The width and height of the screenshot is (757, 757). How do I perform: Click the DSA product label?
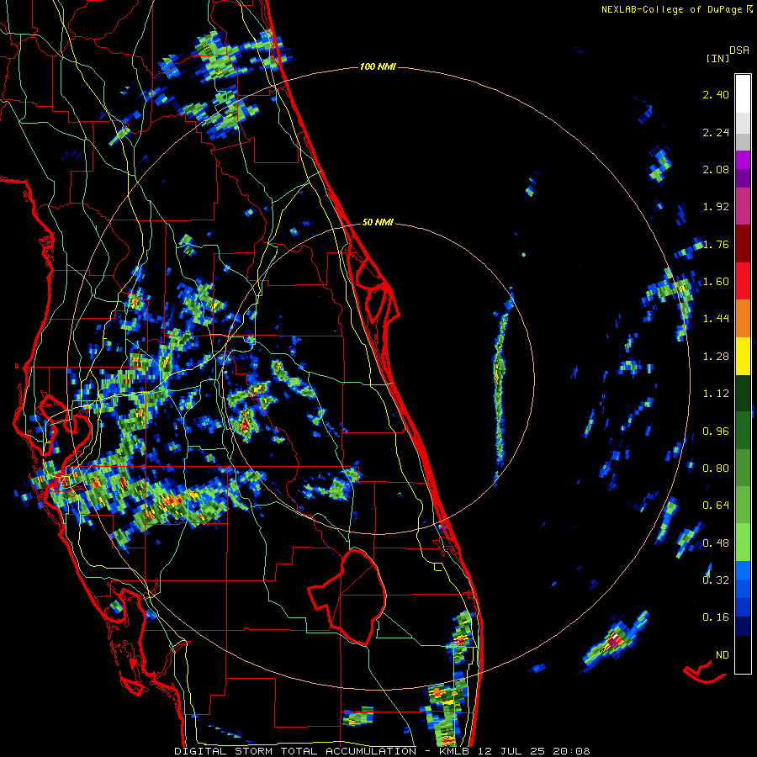739,50
